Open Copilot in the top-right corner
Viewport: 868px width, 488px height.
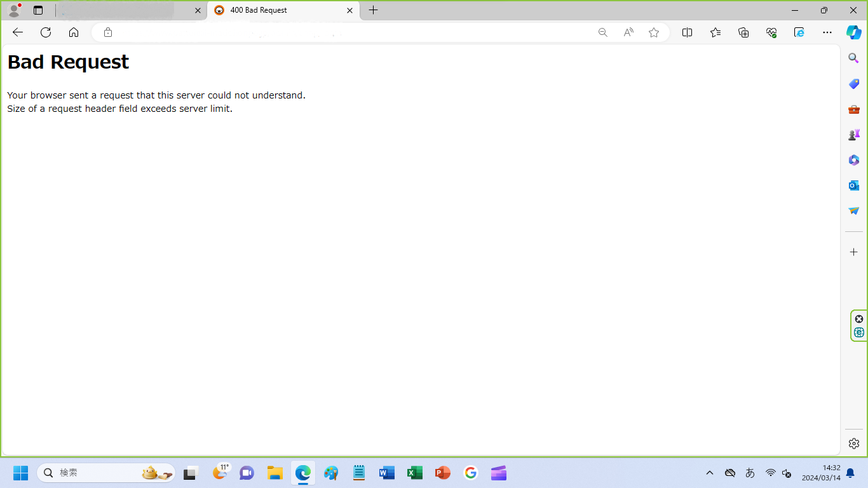pos(854,32)
